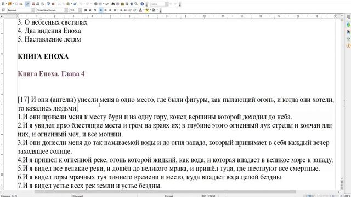Open Sidebar Navigator deck icon
This screenshot has height=197, width=351.
348,46
